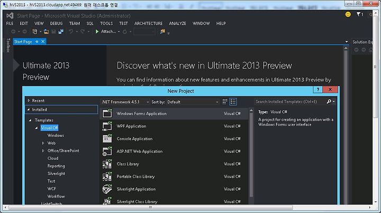Expand the Office/SharePoint tree node arrow
Screen dimensions: 381x213
43,151
